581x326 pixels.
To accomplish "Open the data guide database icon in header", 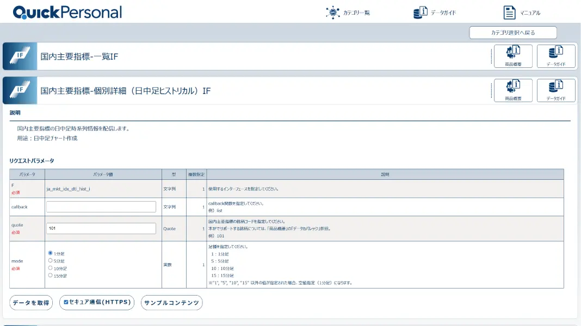I will pos(420,12).
